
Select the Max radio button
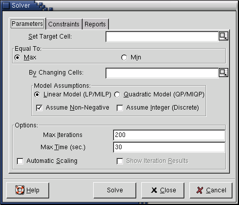point(17,57)
